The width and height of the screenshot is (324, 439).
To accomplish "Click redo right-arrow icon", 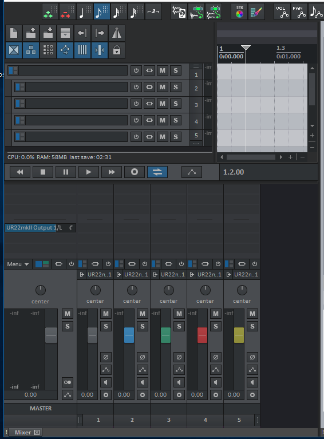I will (100, 33).
